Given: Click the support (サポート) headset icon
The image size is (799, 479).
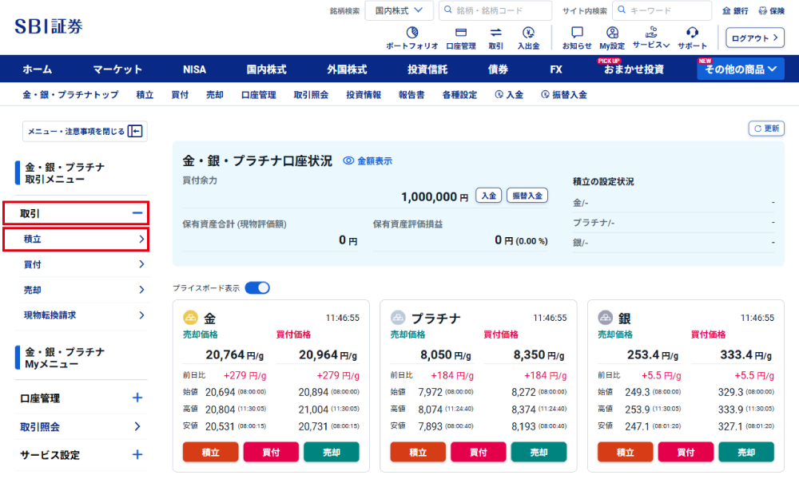Looking at the screenshot, I should pyautogui.click(x=692, y=34).
